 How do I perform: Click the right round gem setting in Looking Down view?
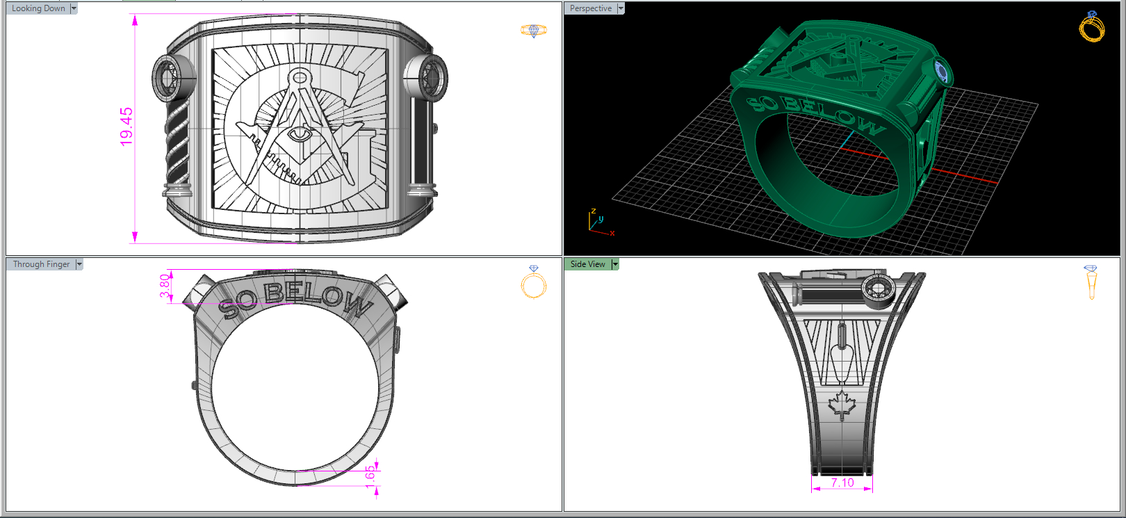[425, 77]
